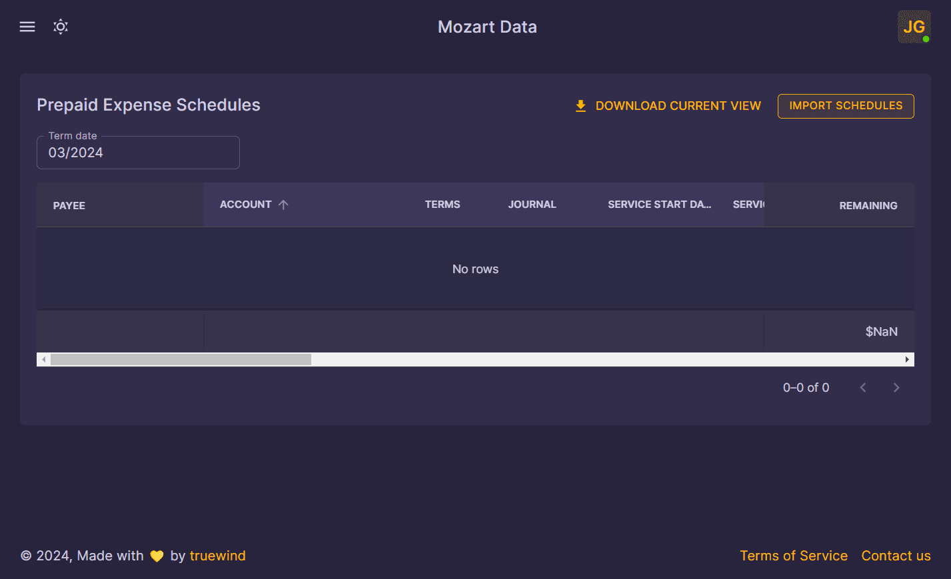Open the Terms of Service link

794,555
